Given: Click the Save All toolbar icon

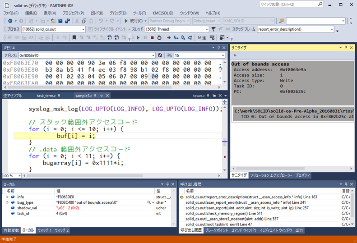Looking at the screenshot, I should click(67, 21).
